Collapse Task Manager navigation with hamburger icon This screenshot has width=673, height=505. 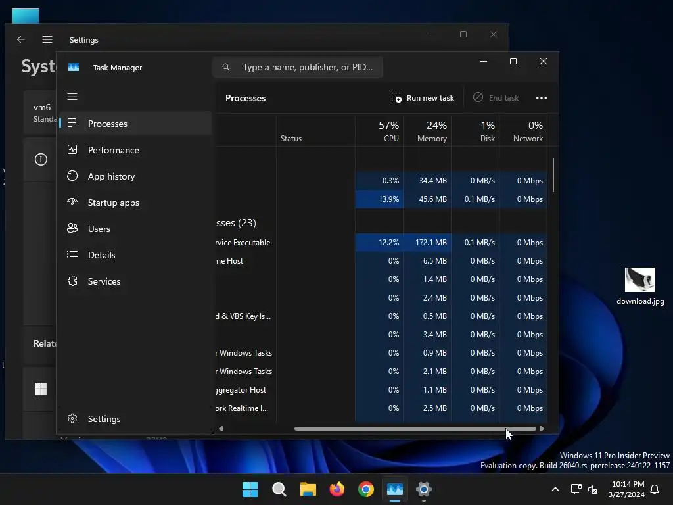point(72,97)
